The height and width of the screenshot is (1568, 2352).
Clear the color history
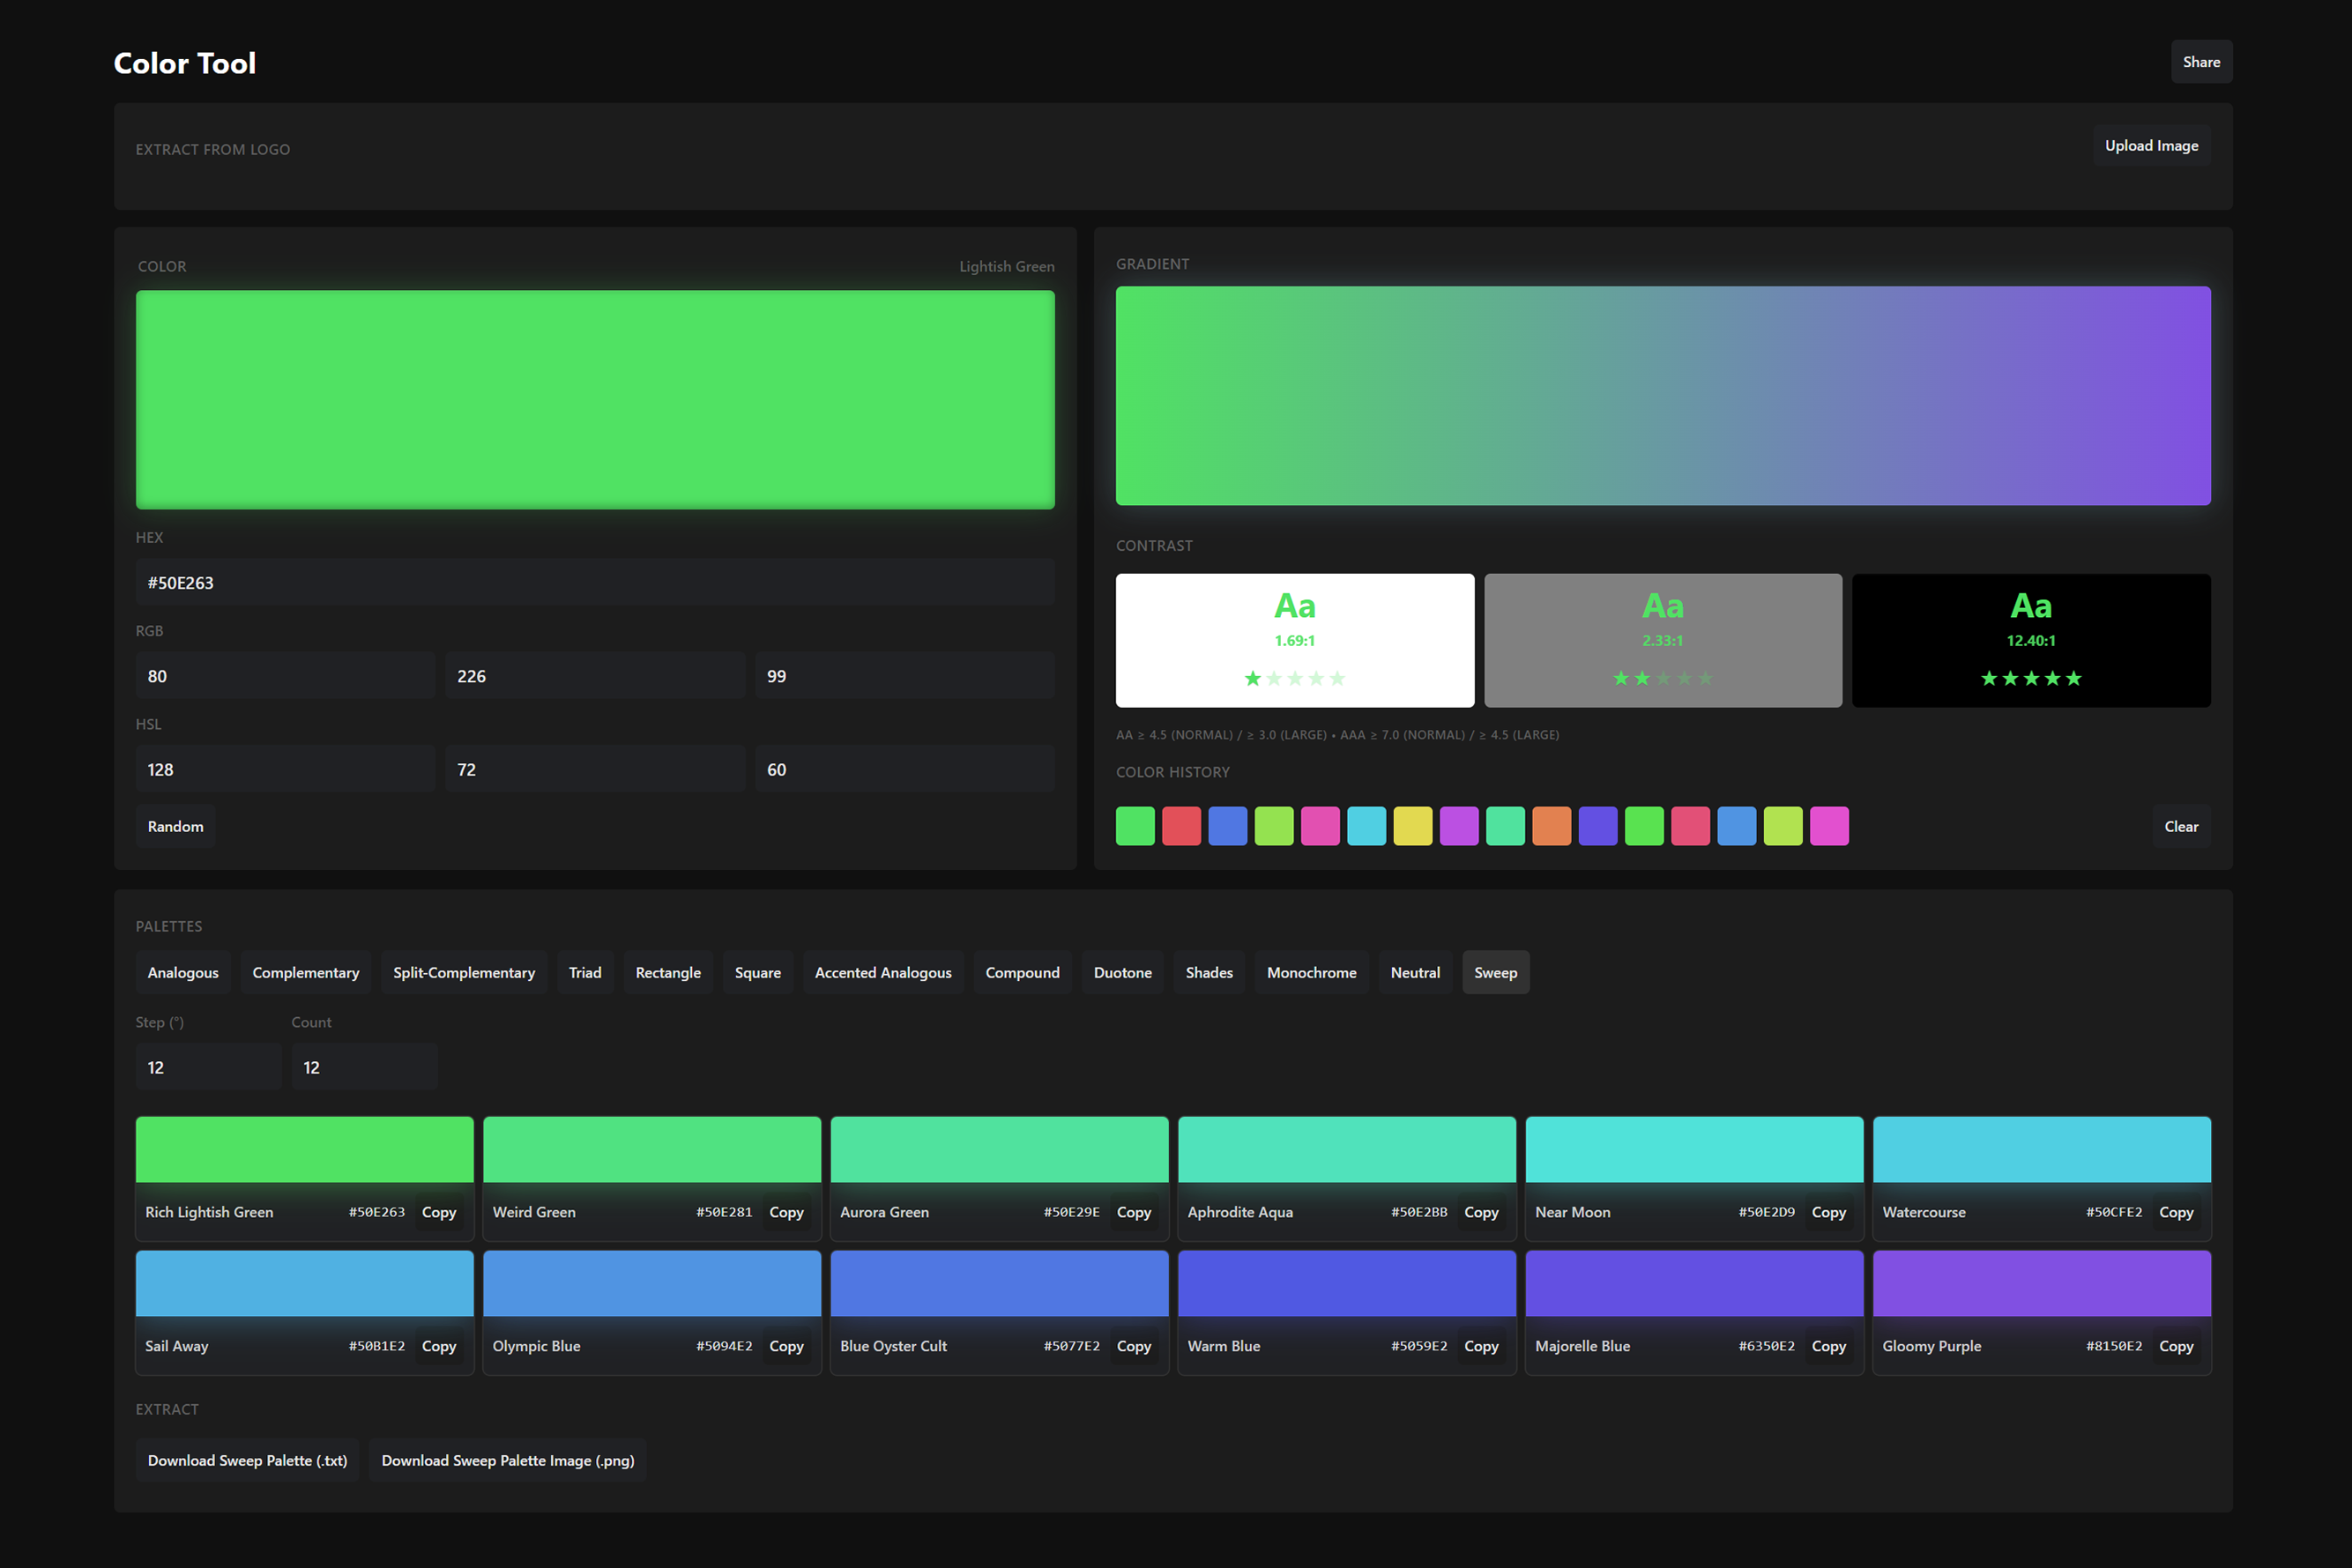(x=2180, y=826)
